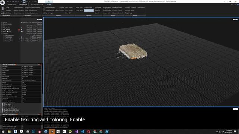Toggle the Ray of Sight checkbox
This screenshot has width=239, height=134.
point(44,13)
